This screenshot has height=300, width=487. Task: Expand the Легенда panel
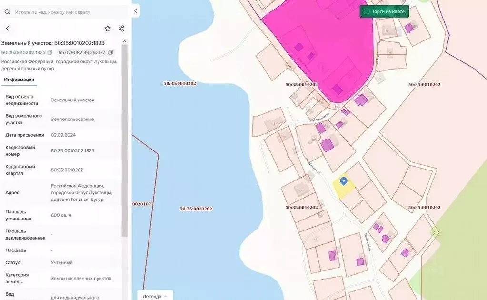[x=155, y=296]
